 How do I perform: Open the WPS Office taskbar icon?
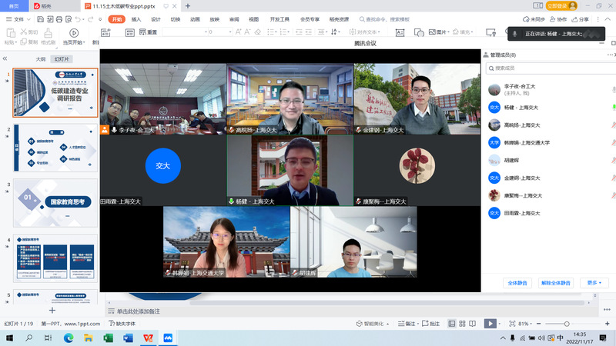click(x=147, y=338)
